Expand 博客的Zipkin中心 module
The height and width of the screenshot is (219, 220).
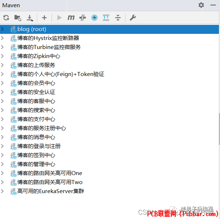pyautogui.click(x=2, y=56)
